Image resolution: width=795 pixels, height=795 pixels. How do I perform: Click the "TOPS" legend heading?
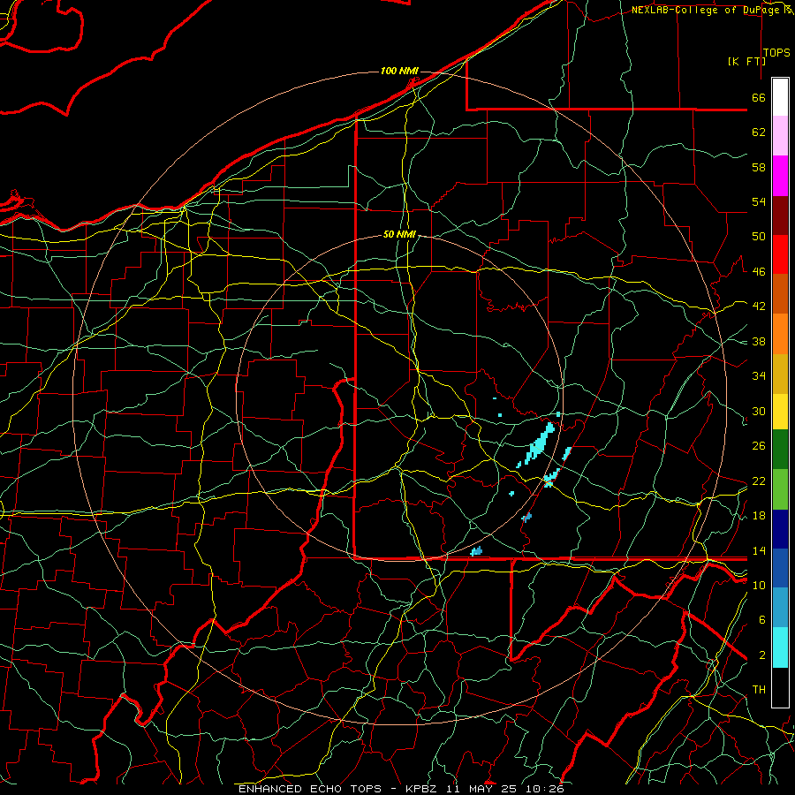[776, 53]
